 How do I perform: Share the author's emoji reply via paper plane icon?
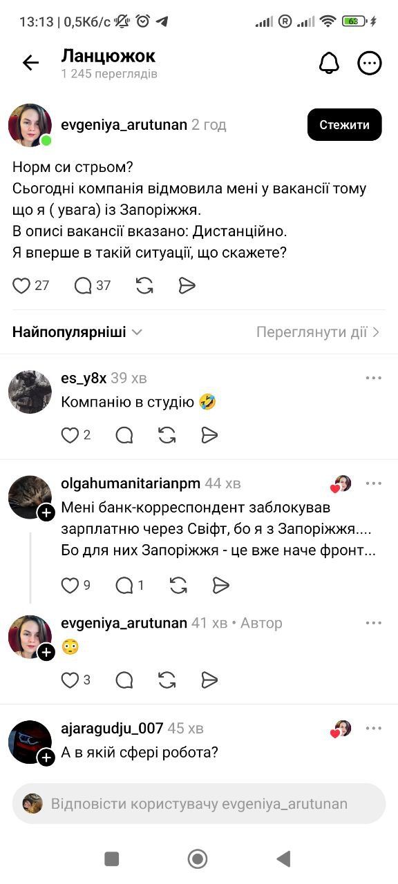pos(209,680)
